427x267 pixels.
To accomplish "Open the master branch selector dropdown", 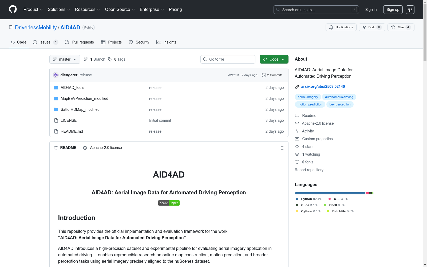I will pos(65,59).
